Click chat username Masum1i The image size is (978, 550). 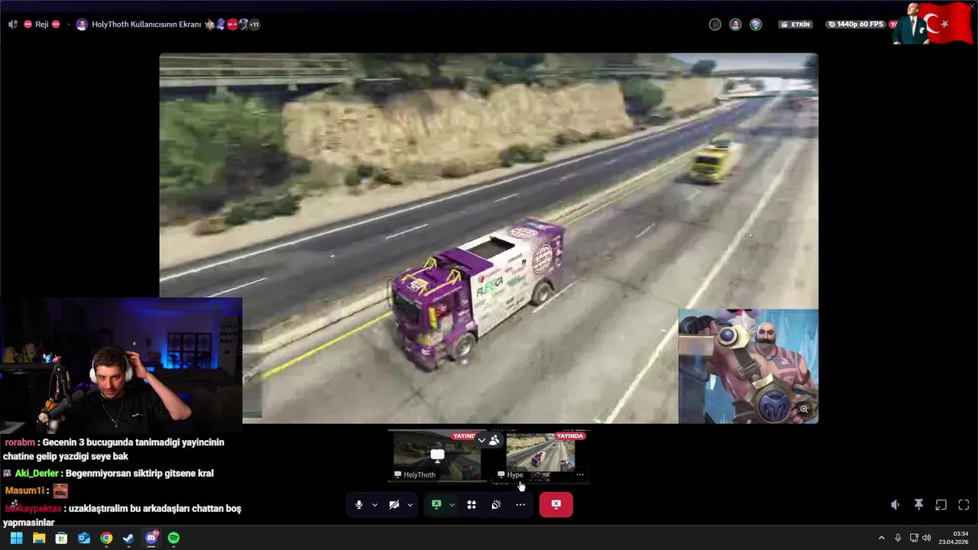click(x=24, y=491)
